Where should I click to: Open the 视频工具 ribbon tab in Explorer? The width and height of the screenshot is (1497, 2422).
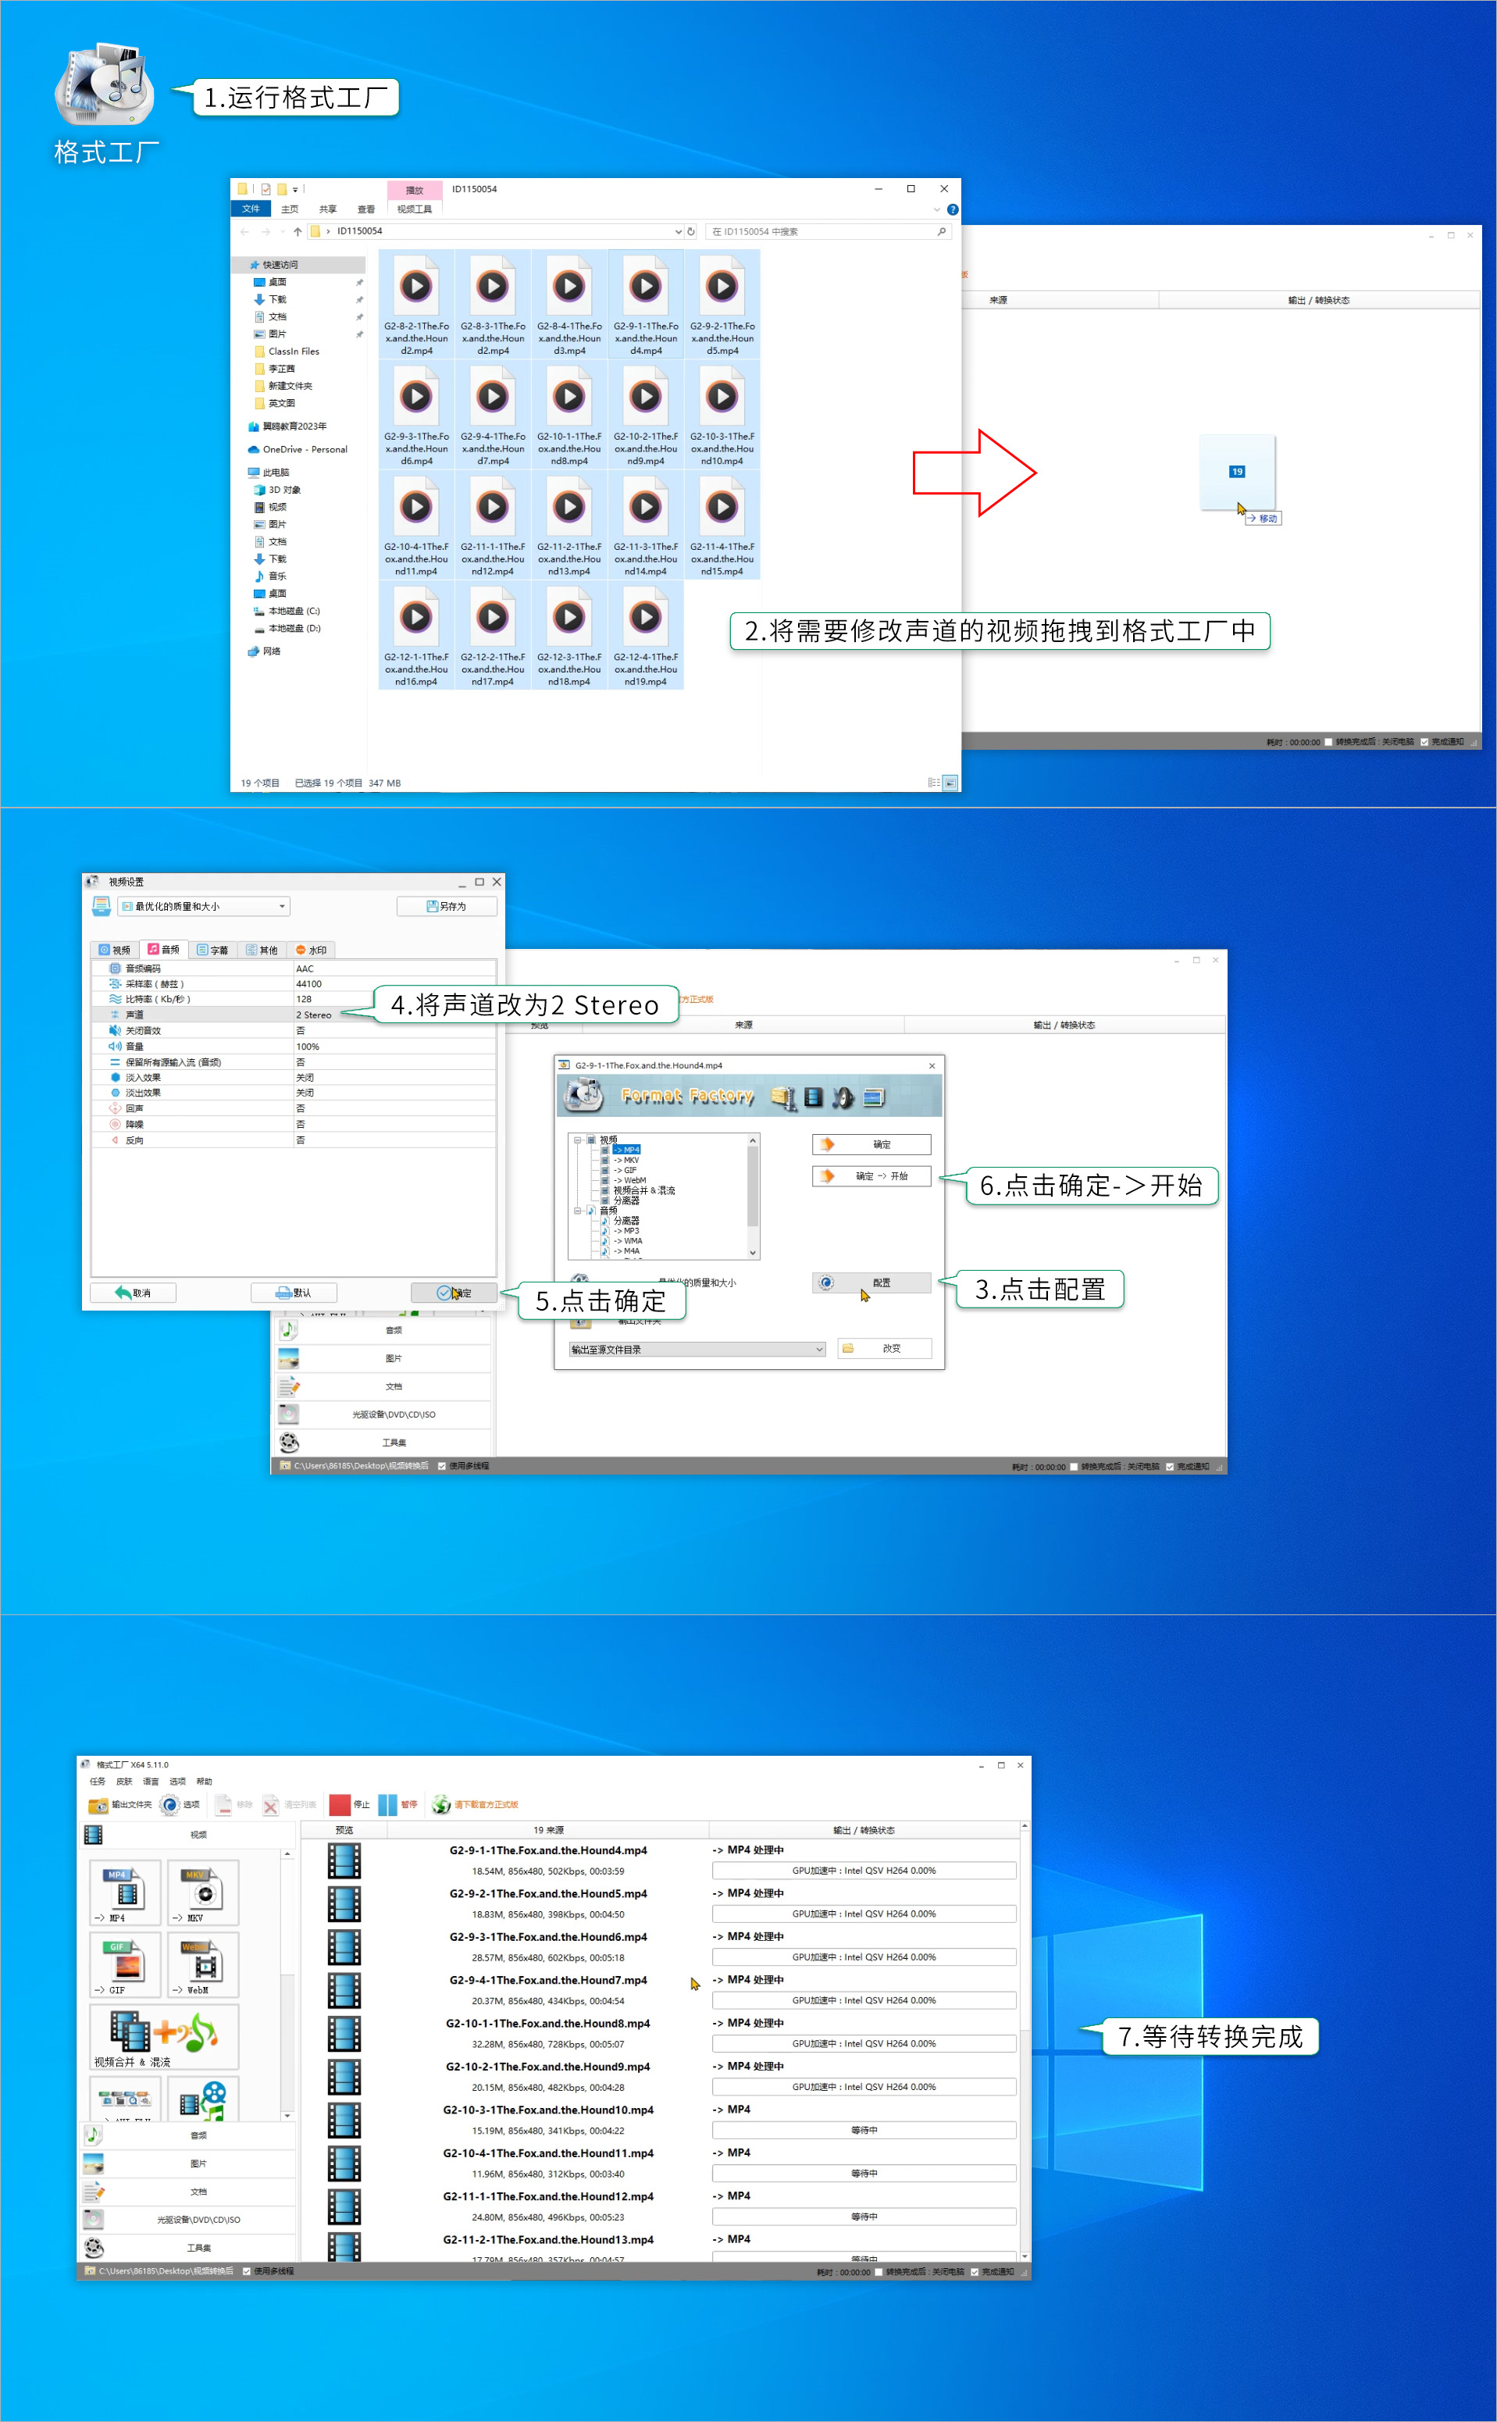(x=414, y=209)
